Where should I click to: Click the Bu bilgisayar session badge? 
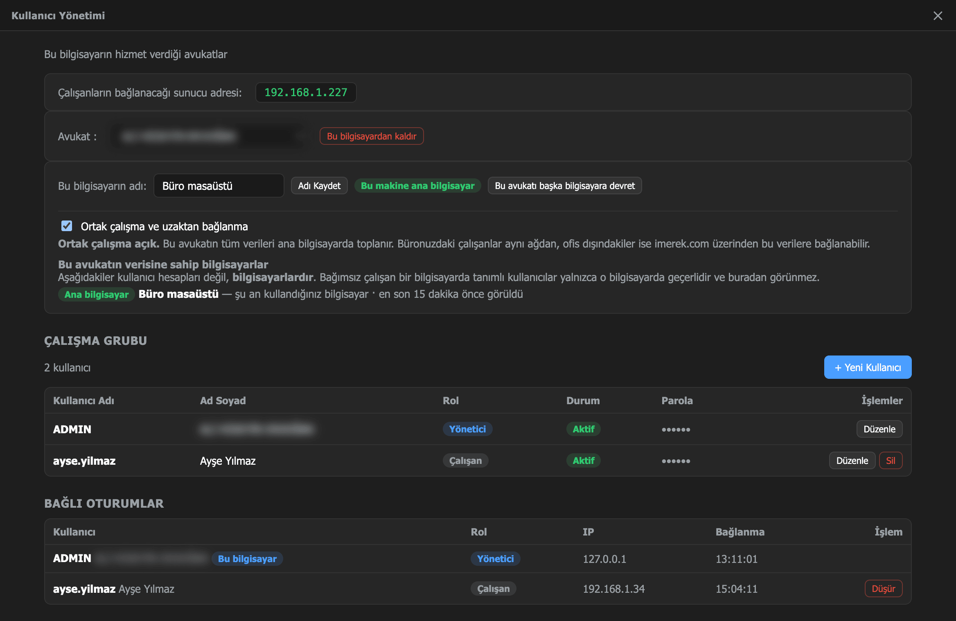point(247,559)
